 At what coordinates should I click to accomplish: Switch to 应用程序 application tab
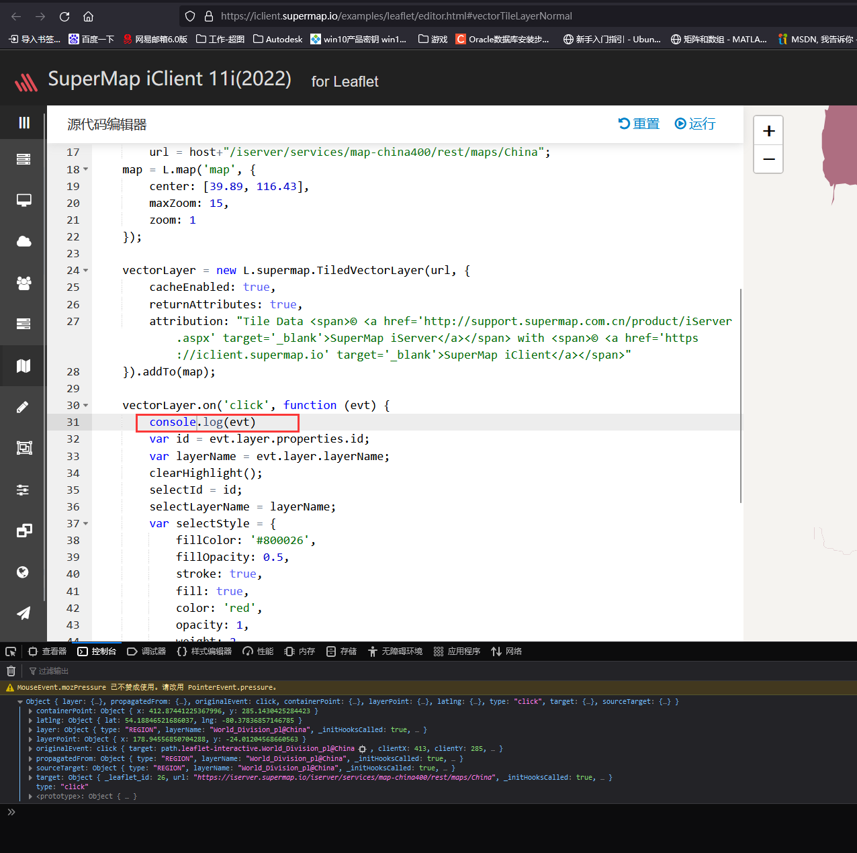(457, 652)
